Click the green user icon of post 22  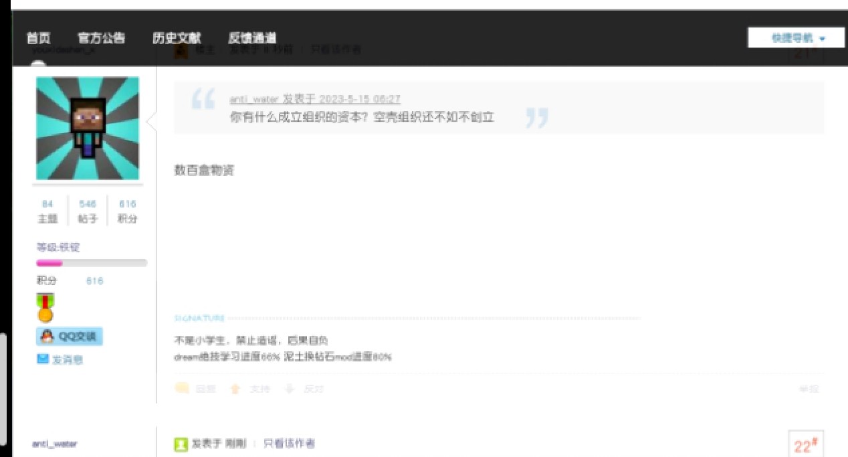point(181,444)
